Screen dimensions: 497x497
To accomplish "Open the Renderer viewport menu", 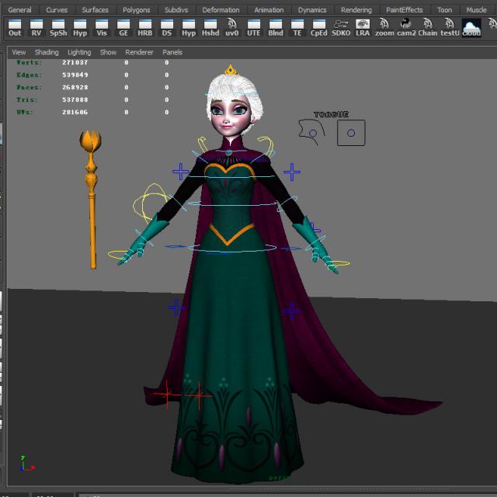I will pyautogui.click(x=139, y=52).
